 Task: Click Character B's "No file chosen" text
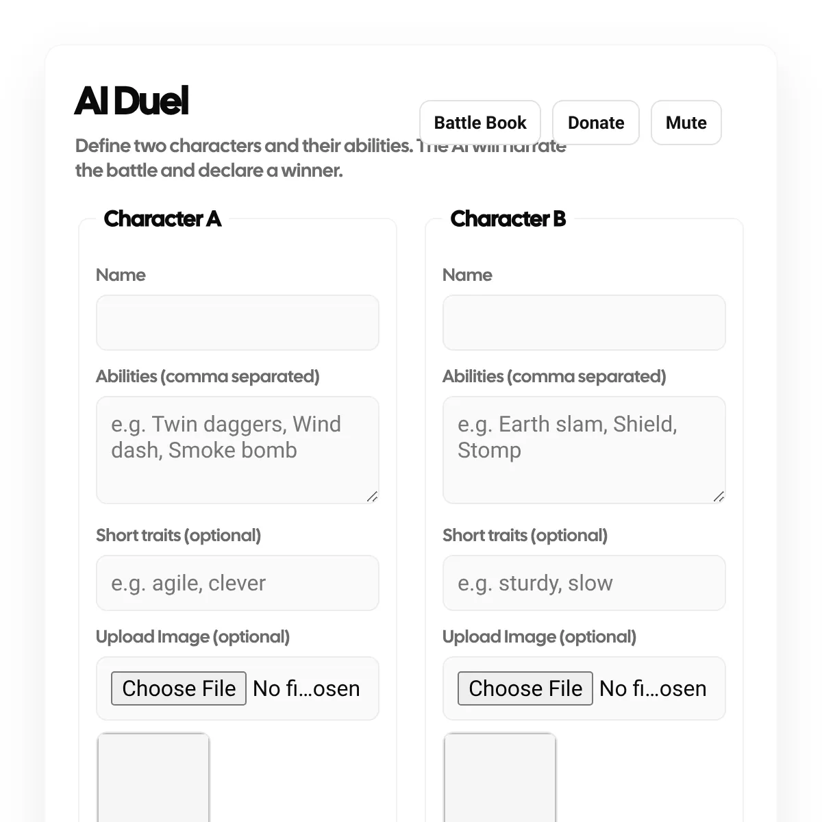[x=653, y=688]
